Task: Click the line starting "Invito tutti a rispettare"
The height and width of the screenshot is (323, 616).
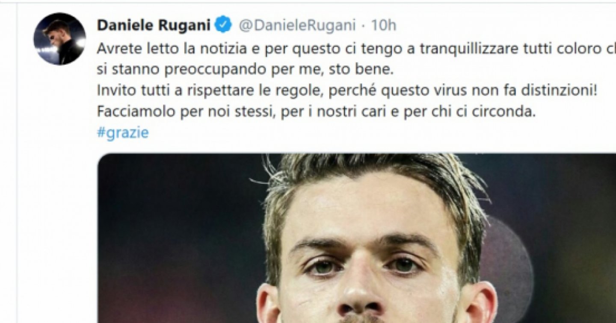Action: click(346, 92)
